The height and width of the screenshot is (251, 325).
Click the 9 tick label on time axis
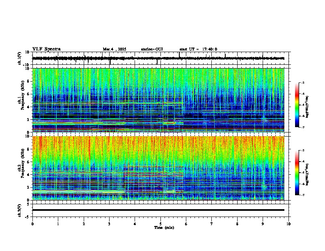[263, 224]
